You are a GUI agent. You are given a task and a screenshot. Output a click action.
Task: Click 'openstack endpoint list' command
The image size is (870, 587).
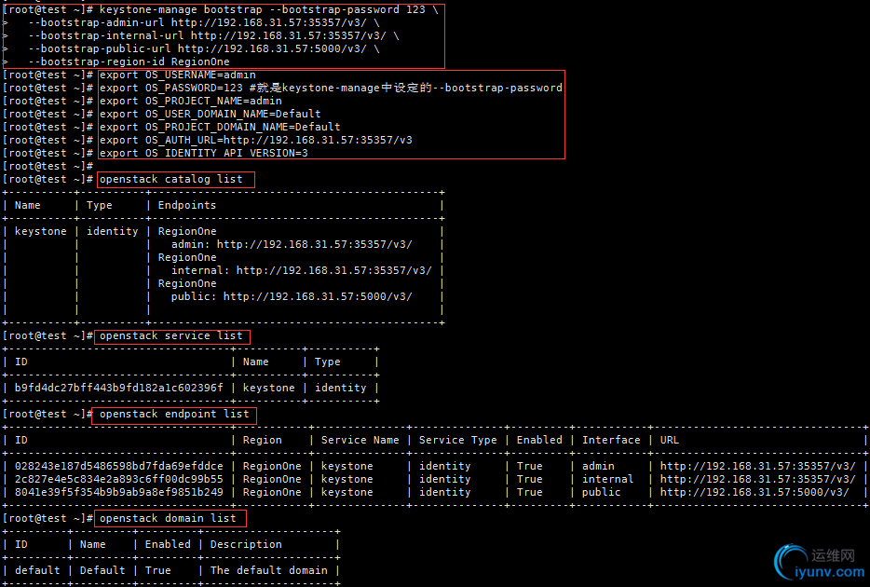pyautogui.click(x=174, y=414)
